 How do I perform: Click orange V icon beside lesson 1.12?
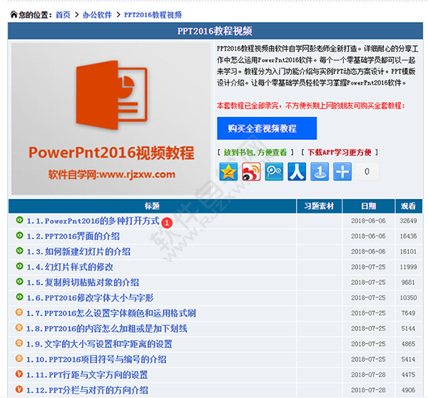(x=19, y=389)
